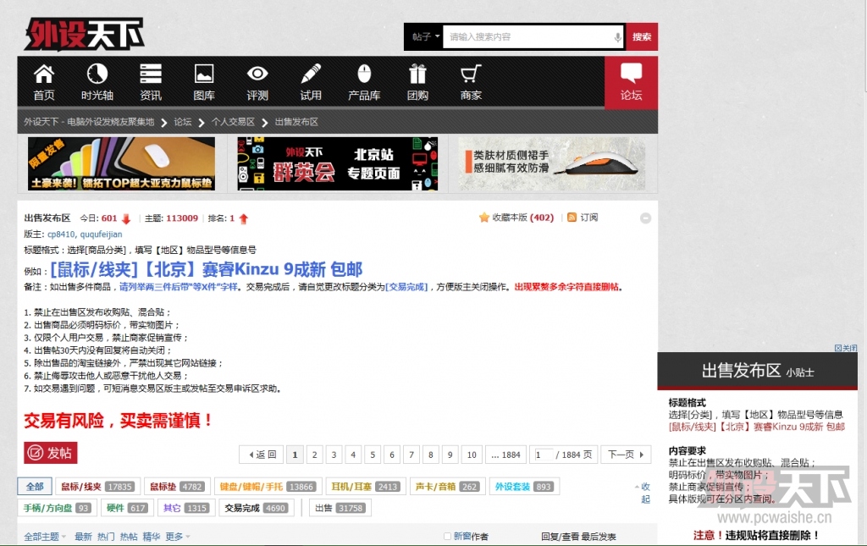
Task: Select the 键盘/键帽/手托 category tab
Action: pos(268,487)
